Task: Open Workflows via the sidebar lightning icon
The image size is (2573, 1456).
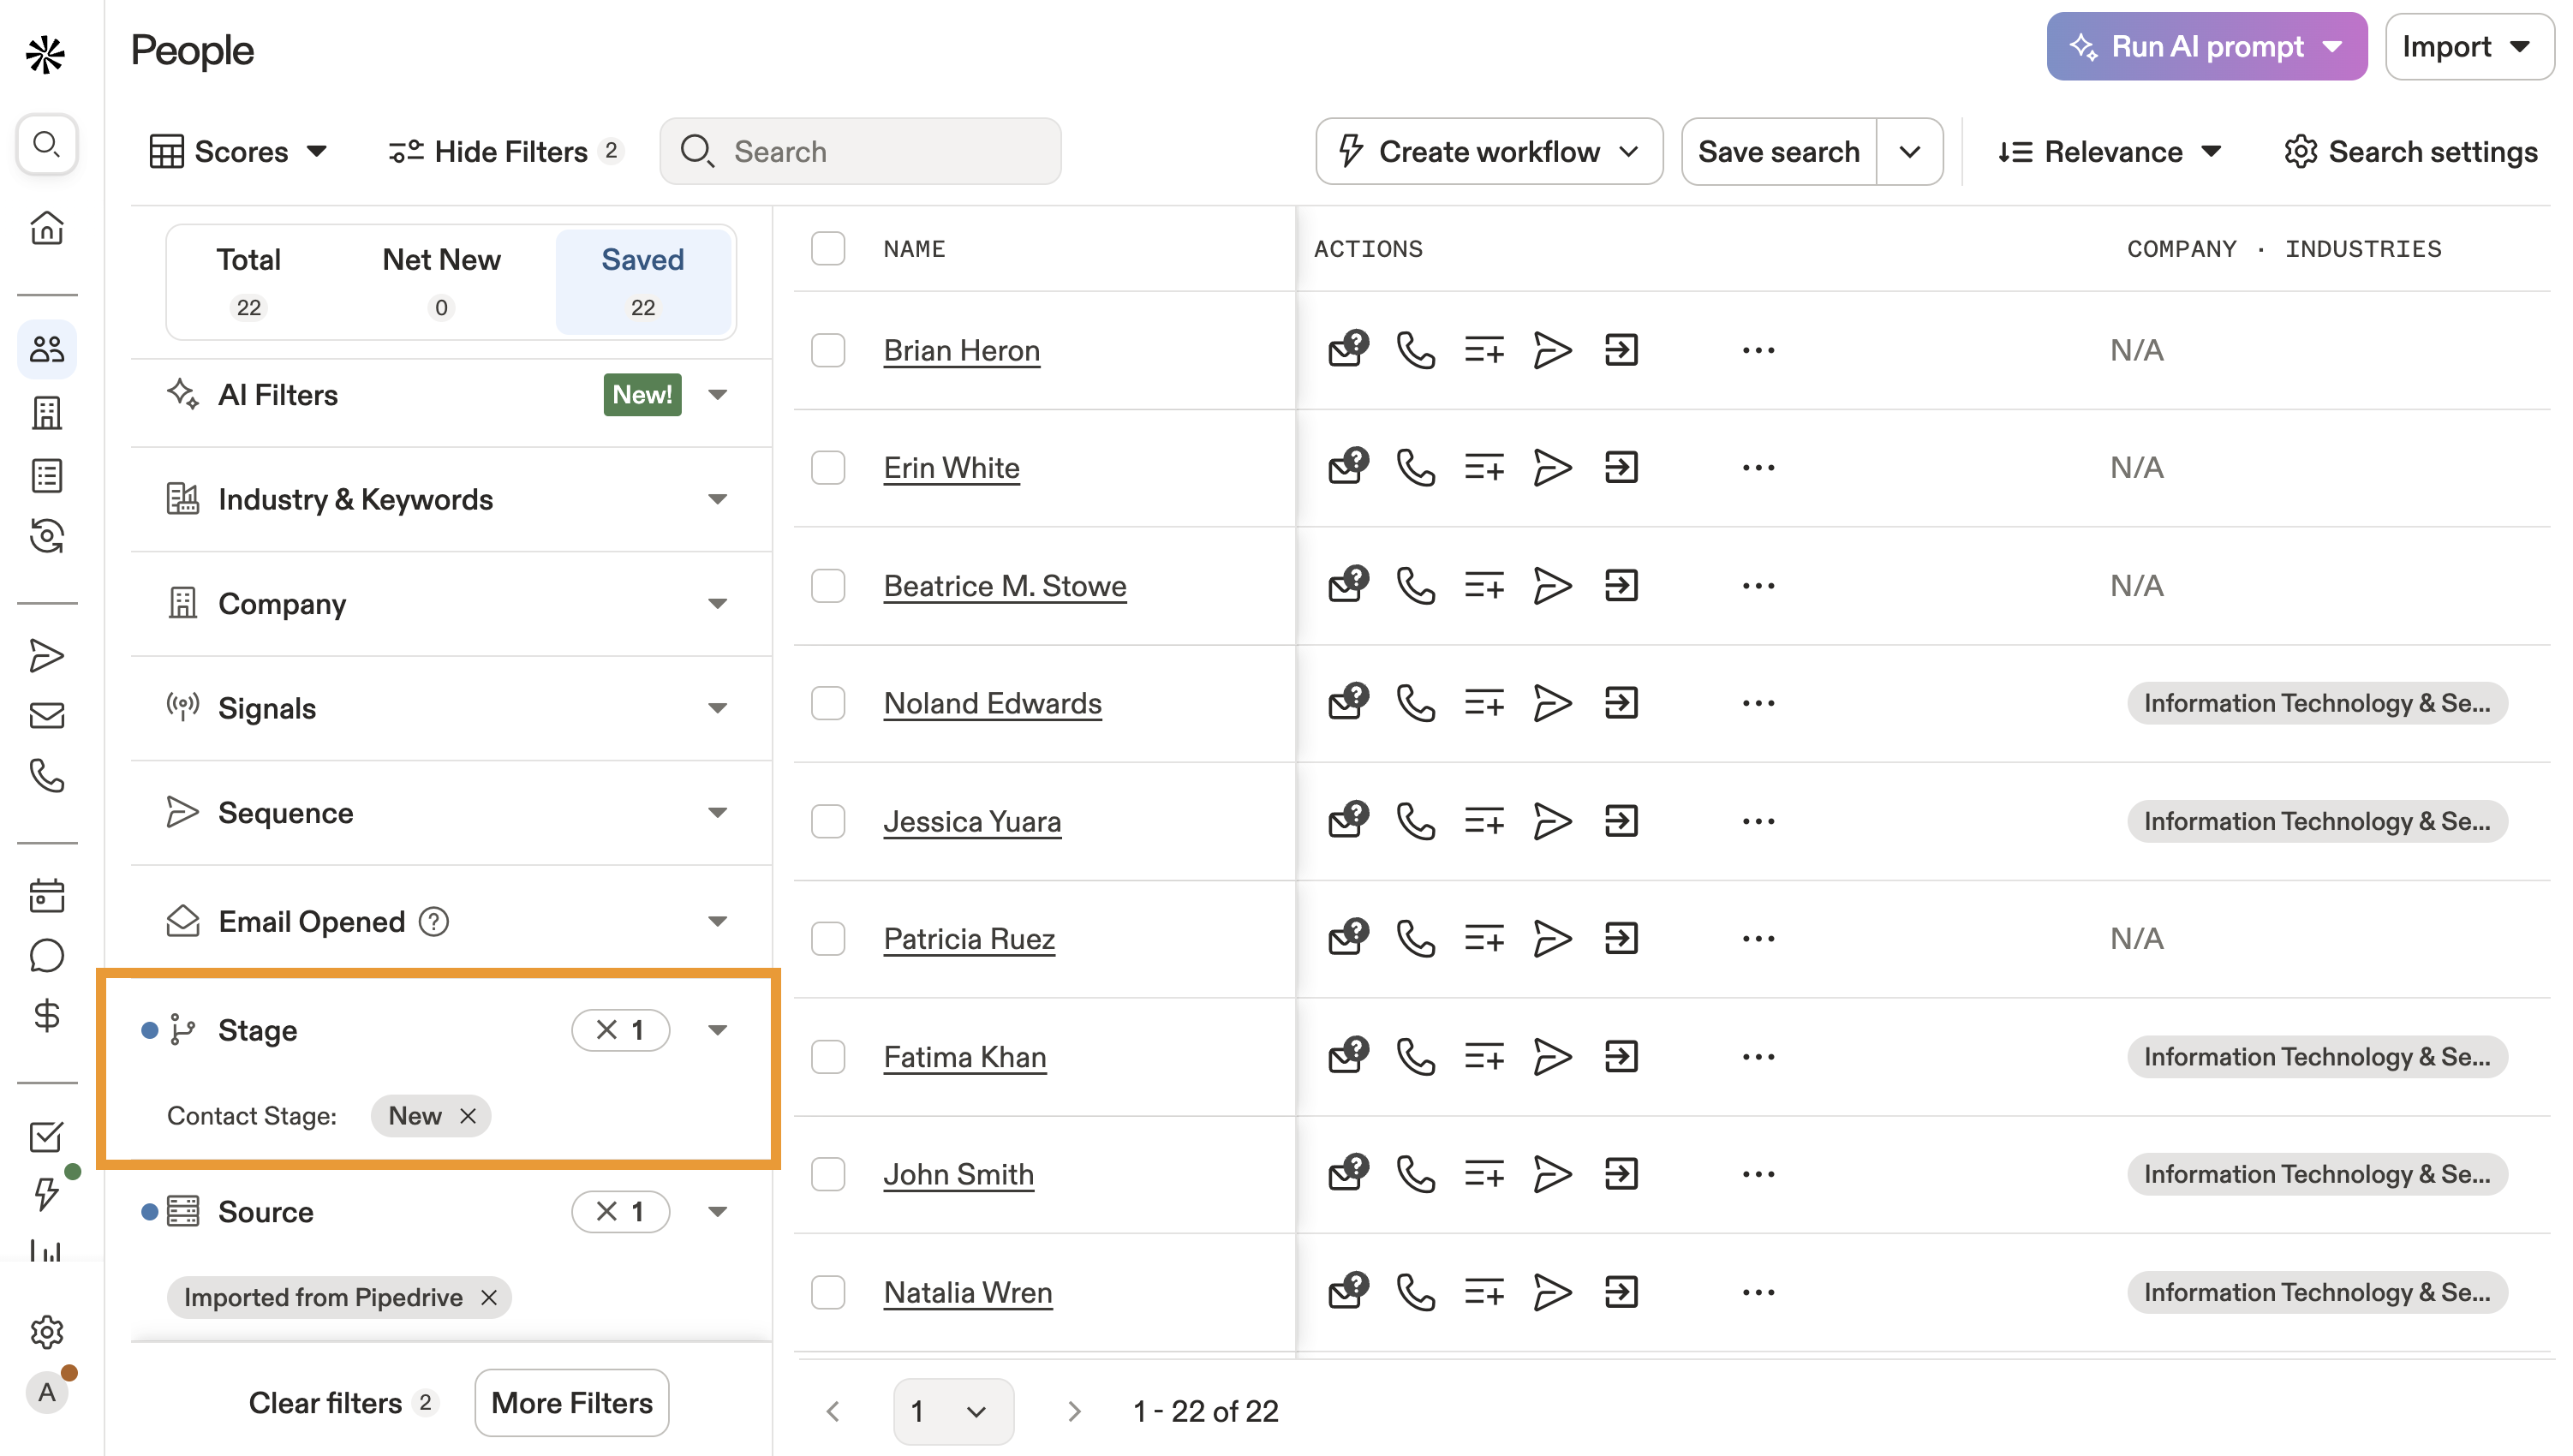Action: pyautogui.click(x=47, y=1194)
